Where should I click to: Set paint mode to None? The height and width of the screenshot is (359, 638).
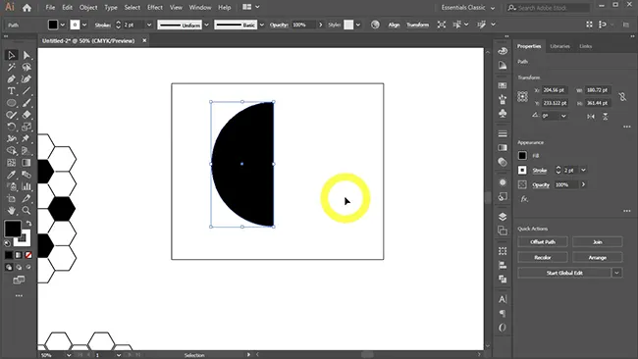(x=28, y=255)
